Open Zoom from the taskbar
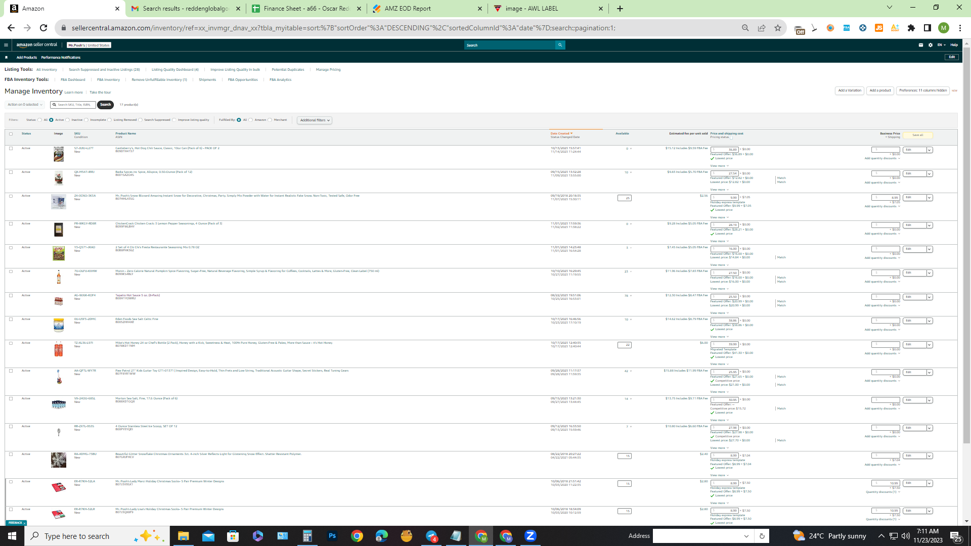 [531, 536]
